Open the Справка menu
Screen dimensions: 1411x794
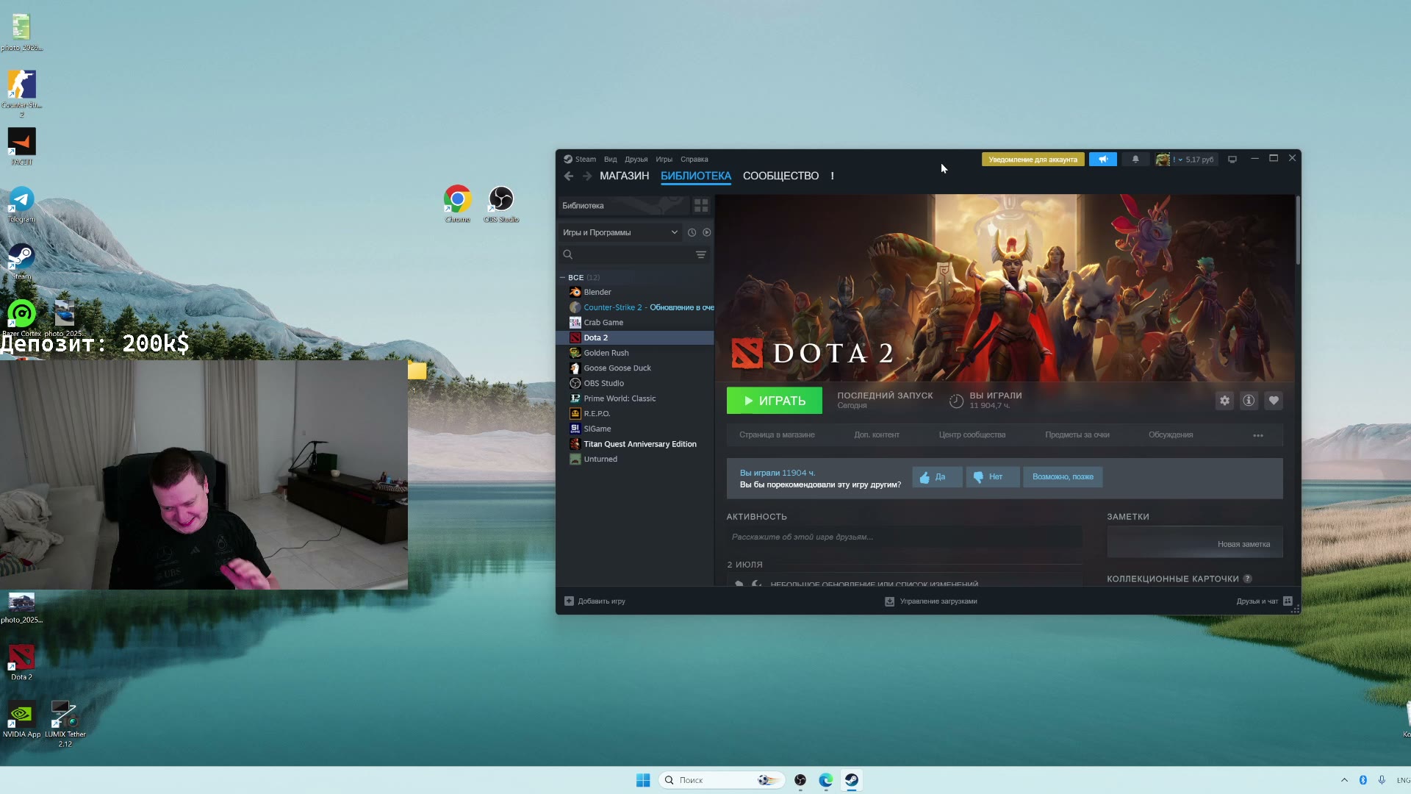pos(694,160)
